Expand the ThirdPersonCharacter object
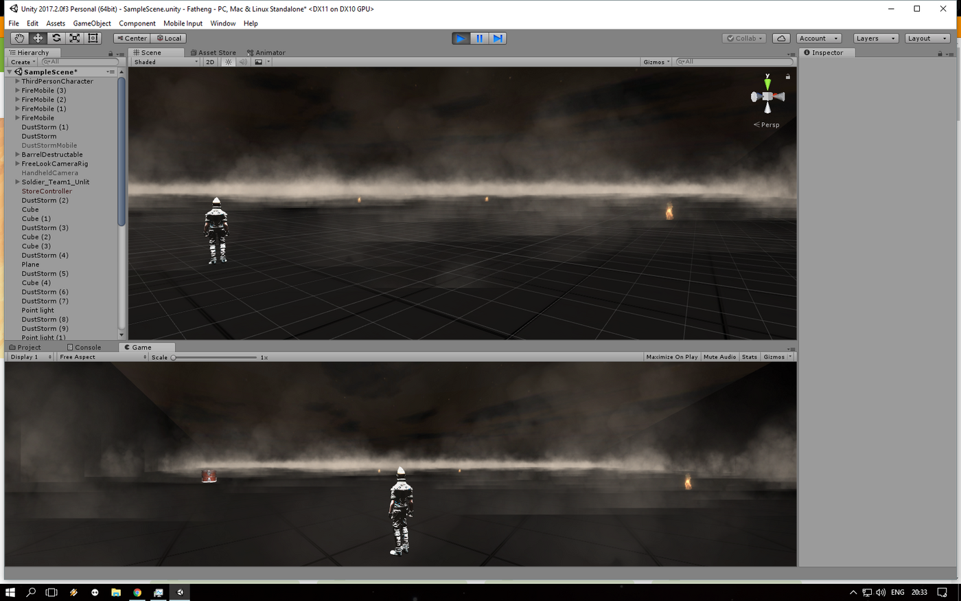Viewport: 961px width, 601px height. tap(17, 81)
